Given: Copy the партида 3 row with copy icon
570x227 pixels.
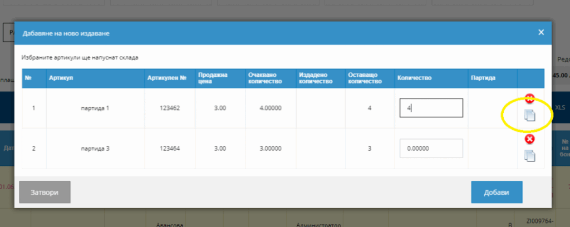Looking at the screenshot, I should point(530,156).
